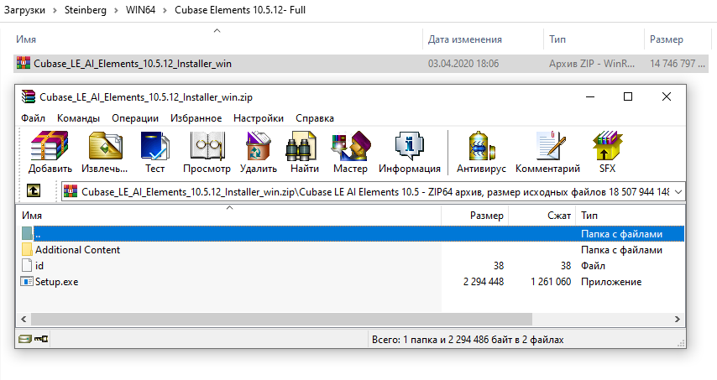Click Steinberg in Explorer breadcrumb
717x380 pixels.
click(85, 10)
